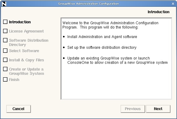Close the GroupWise Administration Configuration window
This screenshot has height=119, width=177.
coord(173,4)
